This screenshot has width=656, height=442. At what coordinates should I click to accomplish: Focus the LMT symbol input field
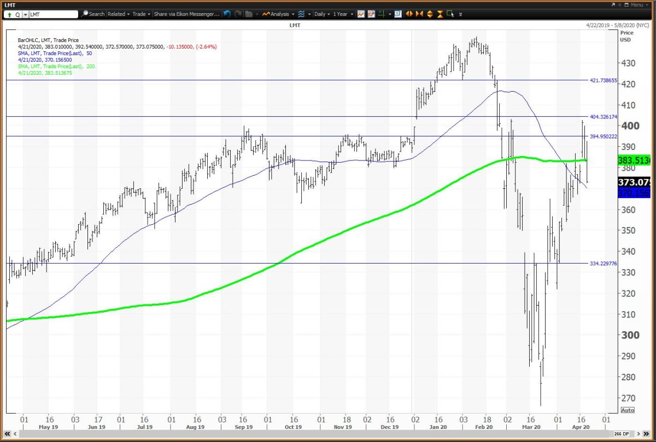pyautogui.click(x=54, y=14)
